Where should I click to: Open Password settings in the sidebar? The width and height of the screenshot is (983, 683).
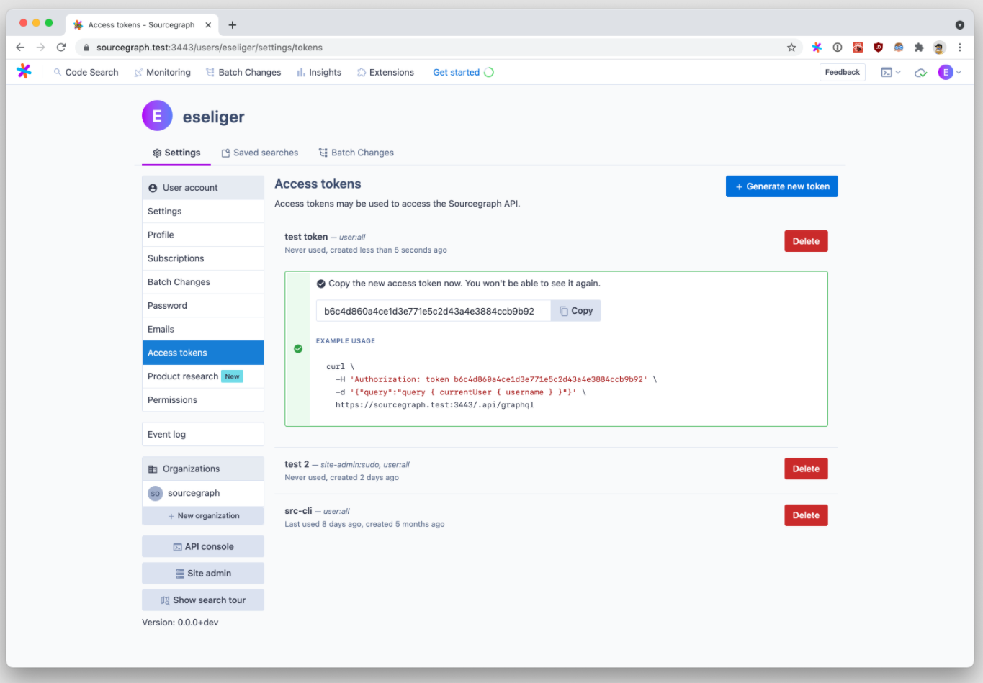(x=203, y=306)
